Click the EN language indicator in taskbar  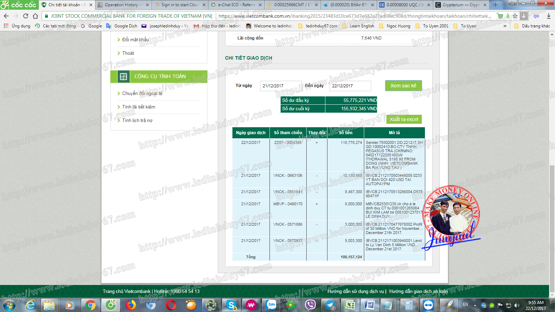[x=466, y=304]
